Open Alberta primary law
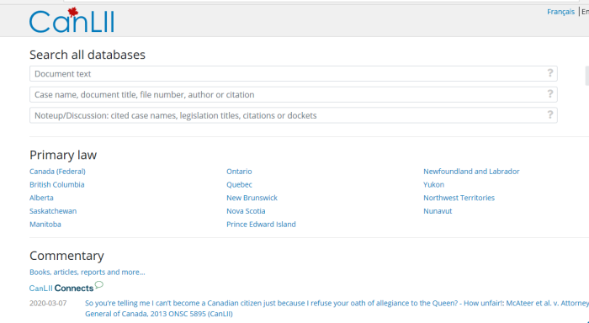This screenshot has width=589, height=323. point(41,198)
